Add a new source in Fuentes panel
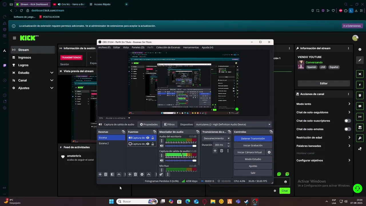Viewport: 366px width, 206px height. tap(130, 174)
